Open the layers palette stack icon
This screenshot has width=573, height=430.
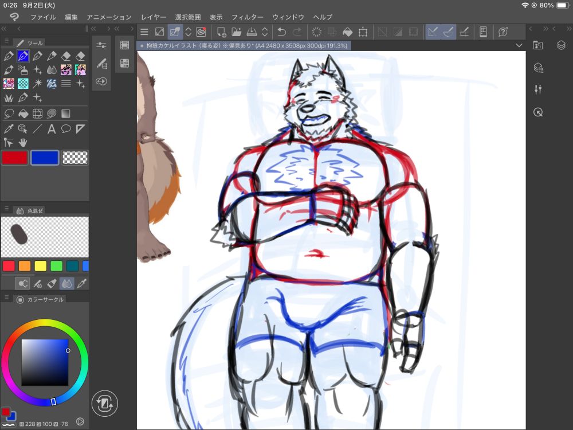coord(562,45)
